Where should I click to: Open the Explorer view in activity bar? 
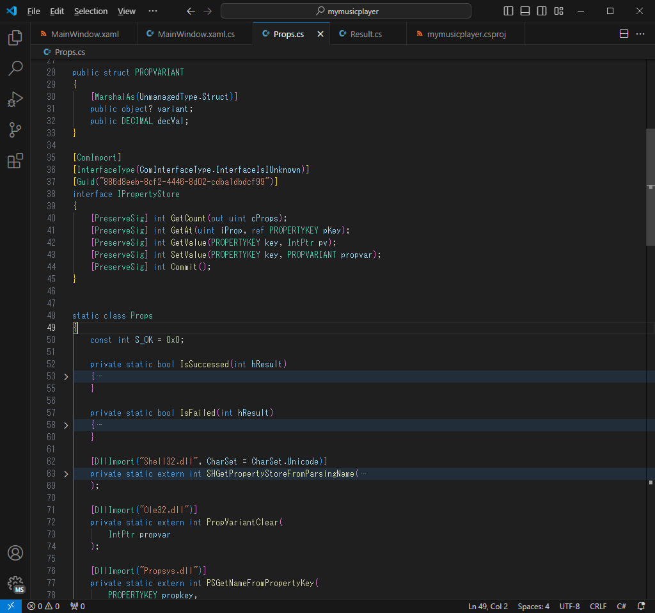(x=15, y=38)
